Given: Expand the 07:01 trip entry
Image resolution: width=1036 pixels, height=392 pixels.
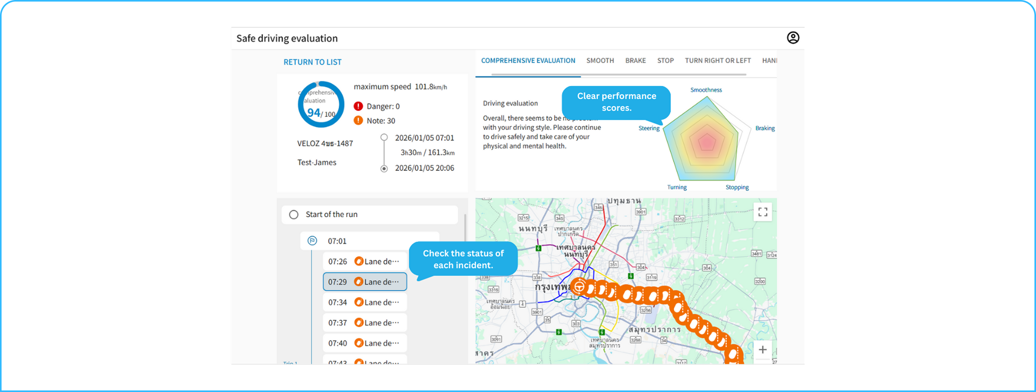Looking at the screenshot, I should click(369, 241).
